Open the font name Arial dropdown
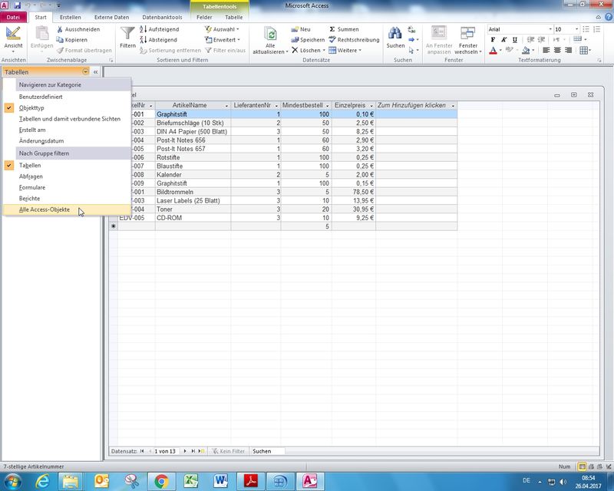This screenshot has height=491, width=614. (549, 29)
